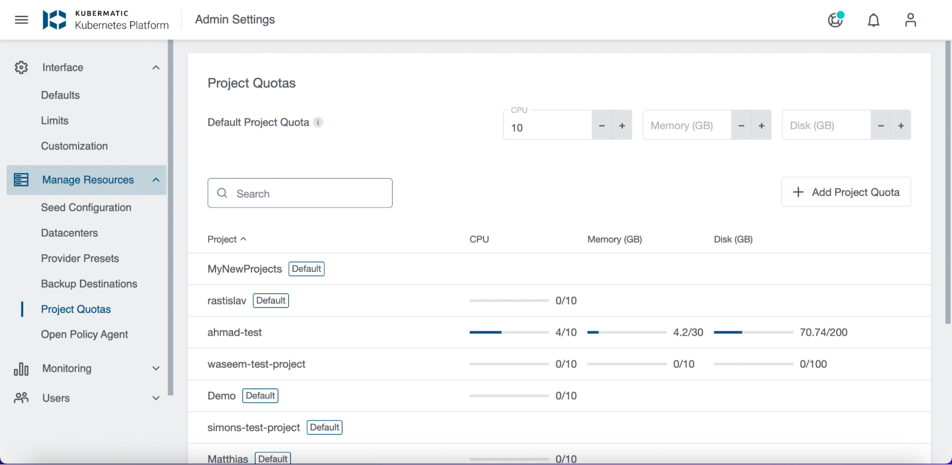The width and height of the screenshot is (952, 465).
Task: Click the Manage Resources sidebar icon
Action: click(20, 179)
